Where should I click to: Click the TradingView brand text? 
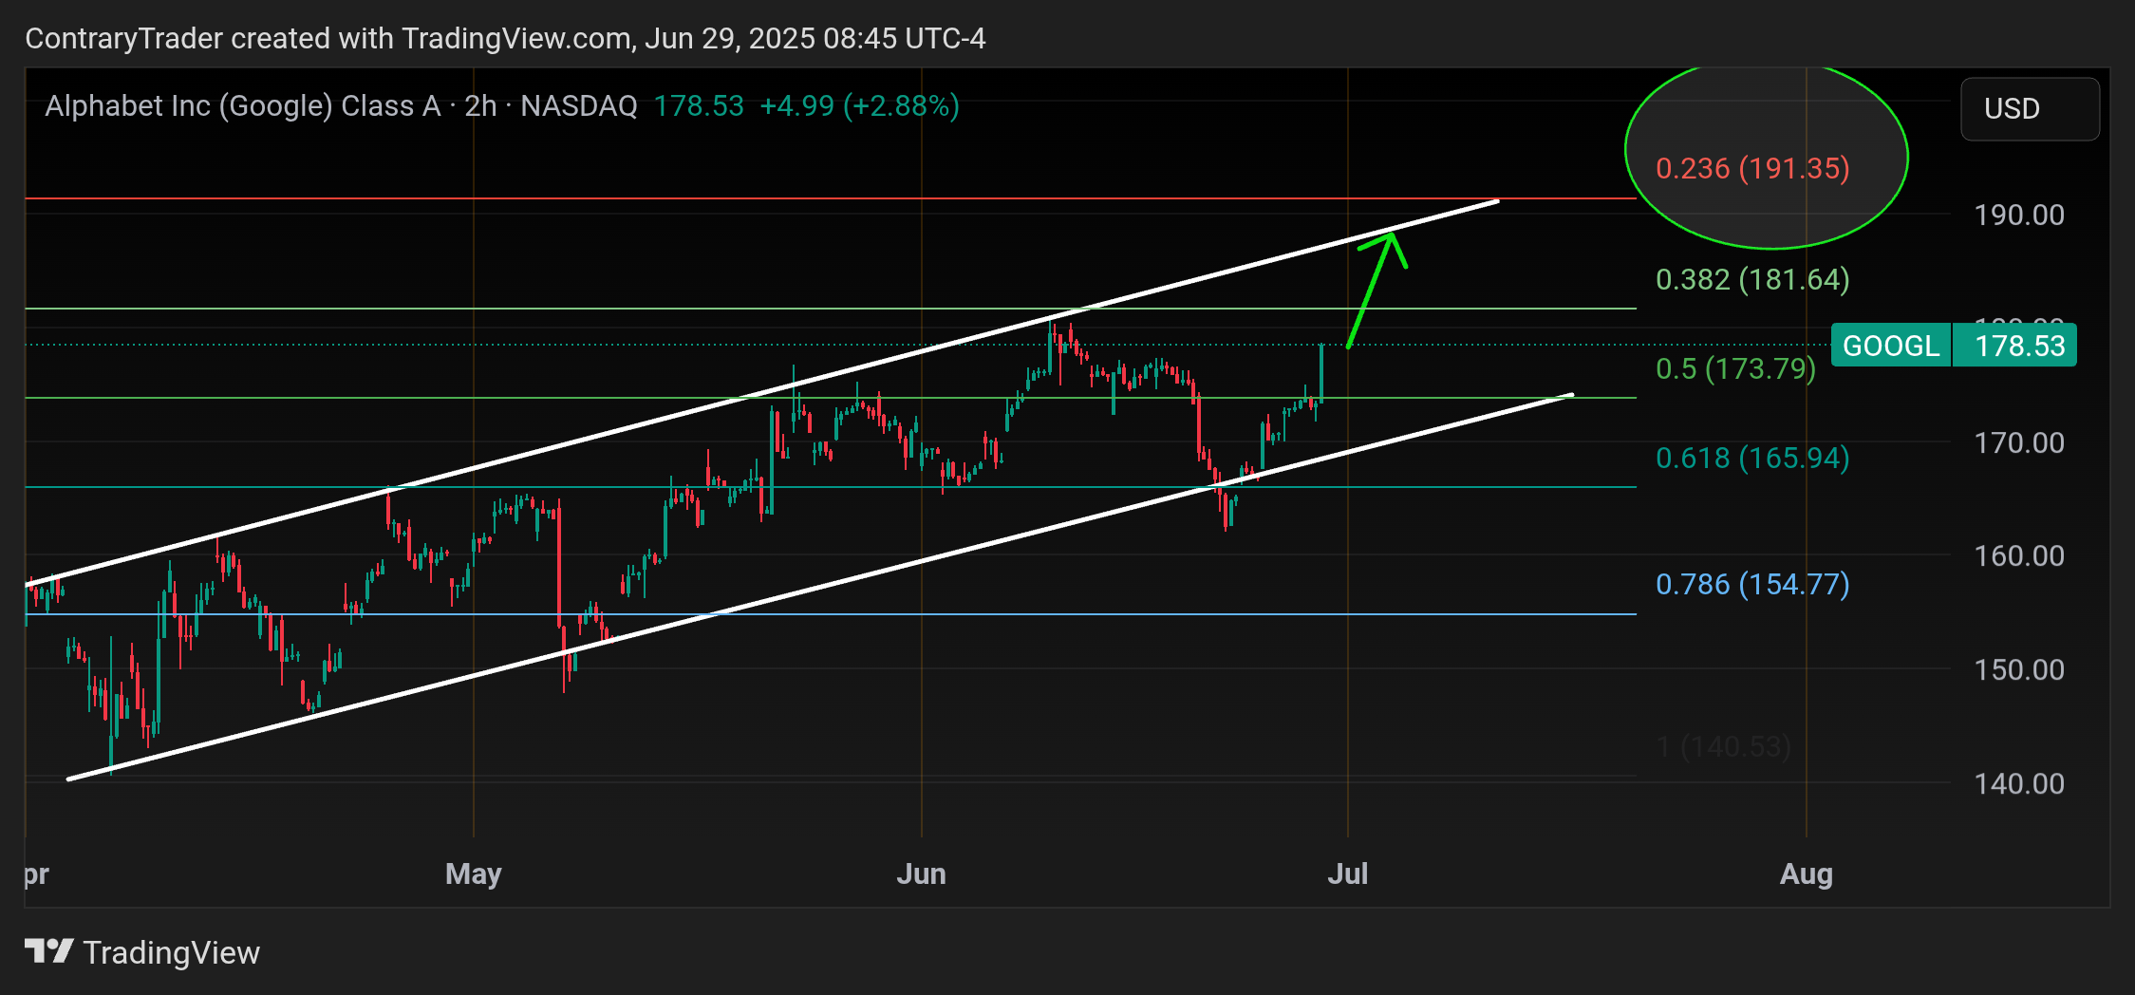(172, 952)
